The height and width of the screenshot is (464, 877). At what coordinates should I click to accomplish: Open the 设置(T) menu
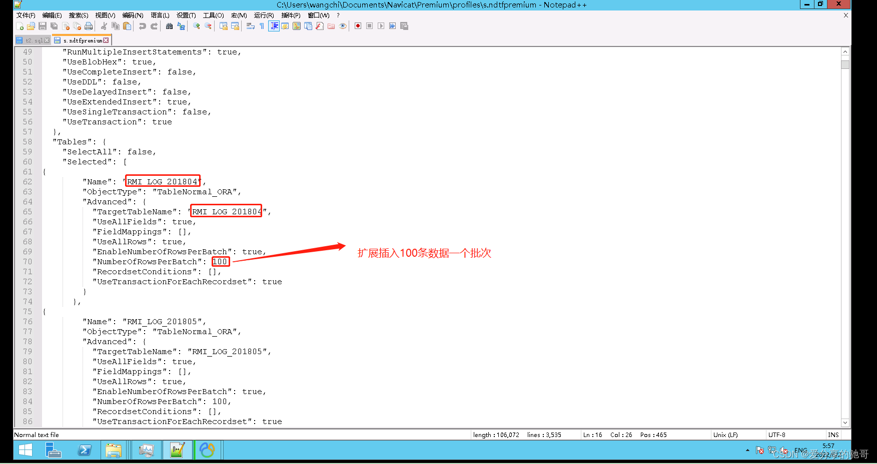186,15
